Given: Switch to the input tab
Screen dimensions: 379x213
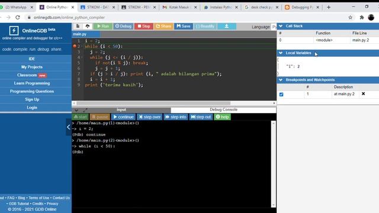Looking at the screenshot, I should coord(121,109).
